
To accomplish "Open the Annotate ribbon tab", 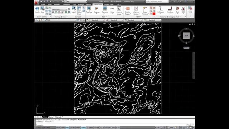I will coord(57,5).
